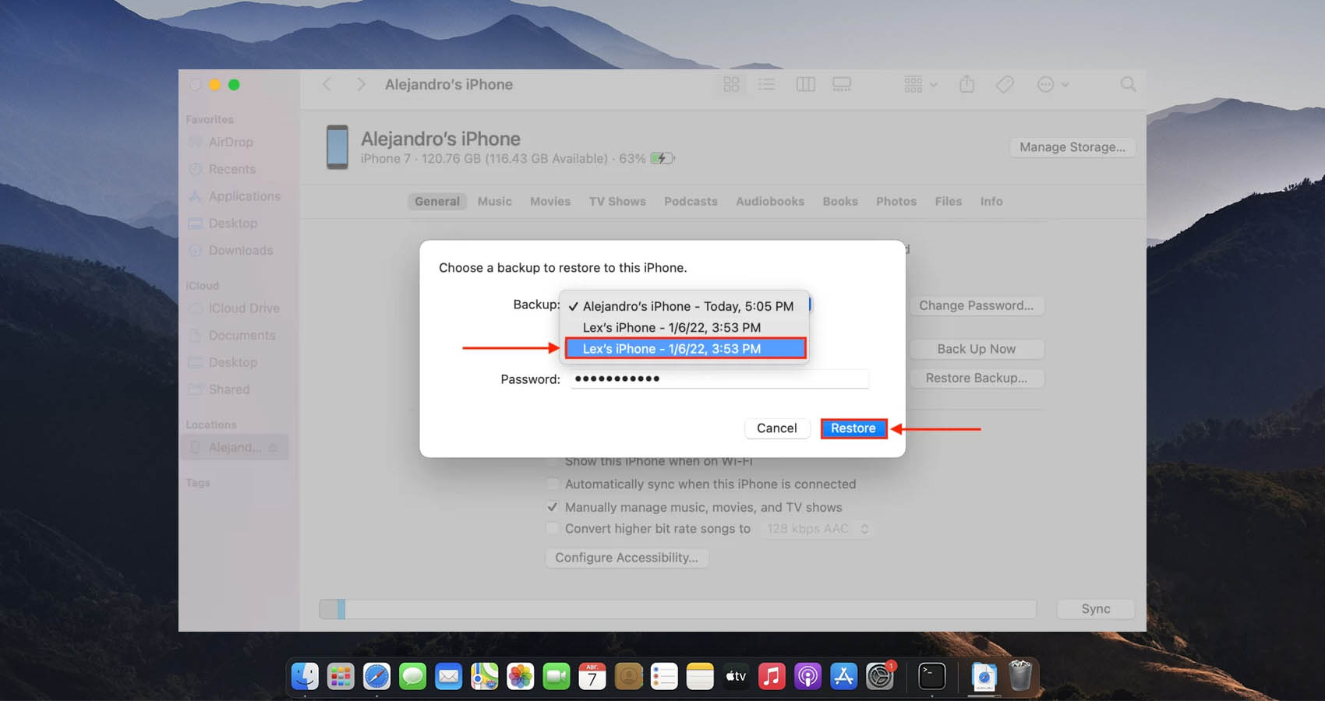Click the Share icon in Finder toolbar
Screen dimensions: 1325x701
pos(966,84)
